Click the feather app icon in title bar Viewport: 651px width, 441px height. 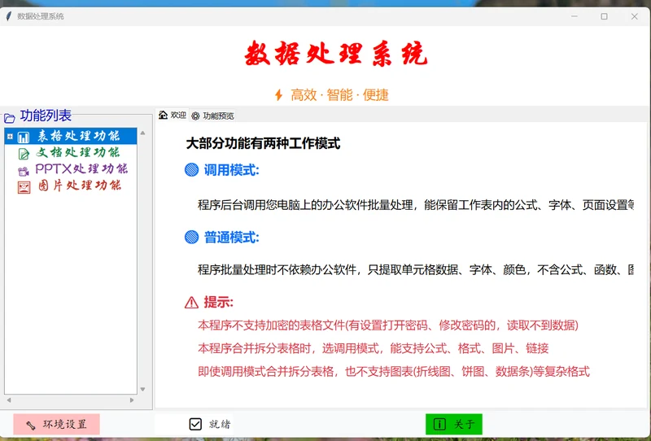pos(8,16)
